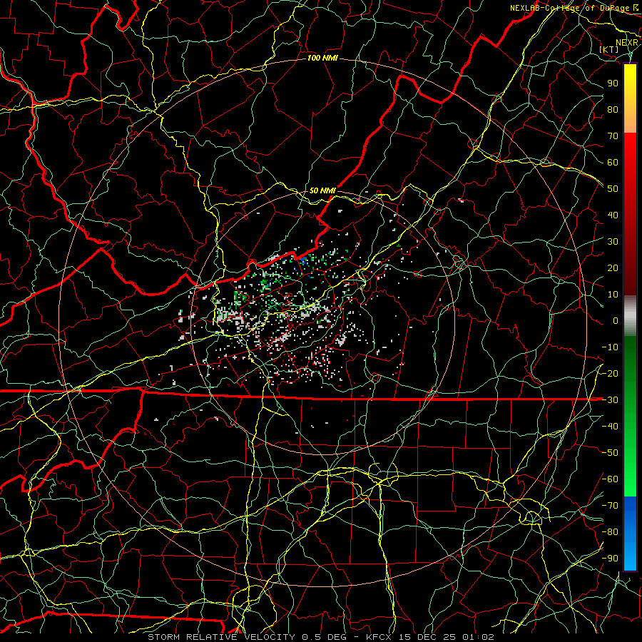Click the -70 value on velocity scale
642x642 pixels.
pyautogui.click(x=610, y=506)
